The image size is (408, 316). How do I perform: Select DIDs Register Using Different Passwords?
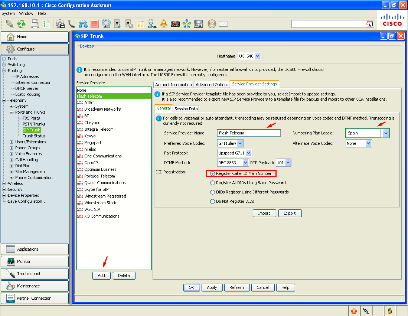[x=213, y=192]
